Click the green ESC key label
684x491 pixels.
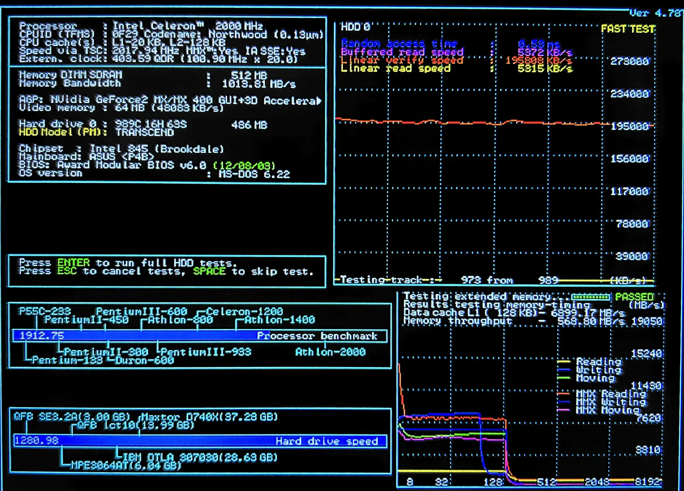[x=67, y=271]
